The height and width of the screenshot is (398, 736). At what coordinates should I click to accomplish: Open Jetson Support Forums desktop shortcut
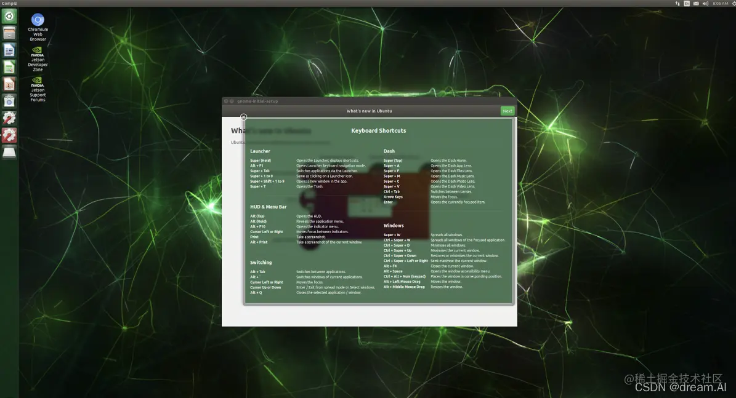38,89
